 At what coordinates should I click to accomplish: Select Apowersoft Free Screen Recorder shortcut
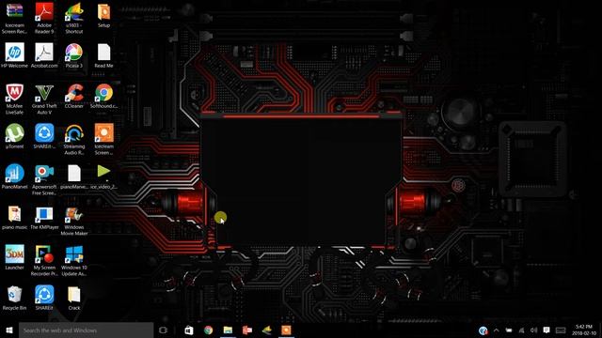pos(44,179)
